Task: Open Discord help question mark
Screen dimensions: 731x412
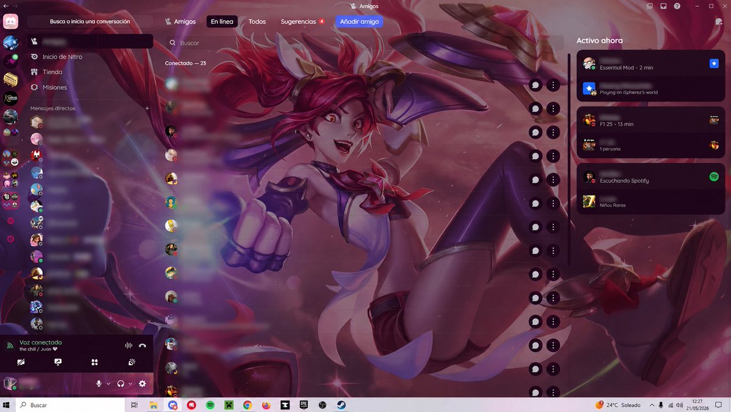Action: [677, 6]
